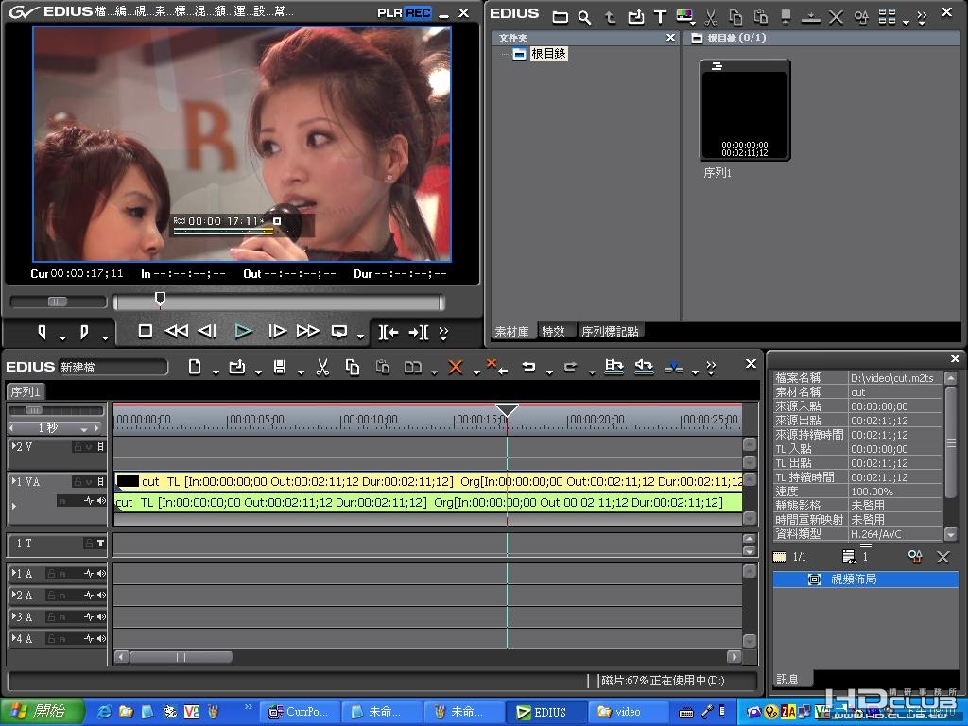Click the Save project floppy icon
This screenshot has height=726, width=968.
(x=279, y=367)
